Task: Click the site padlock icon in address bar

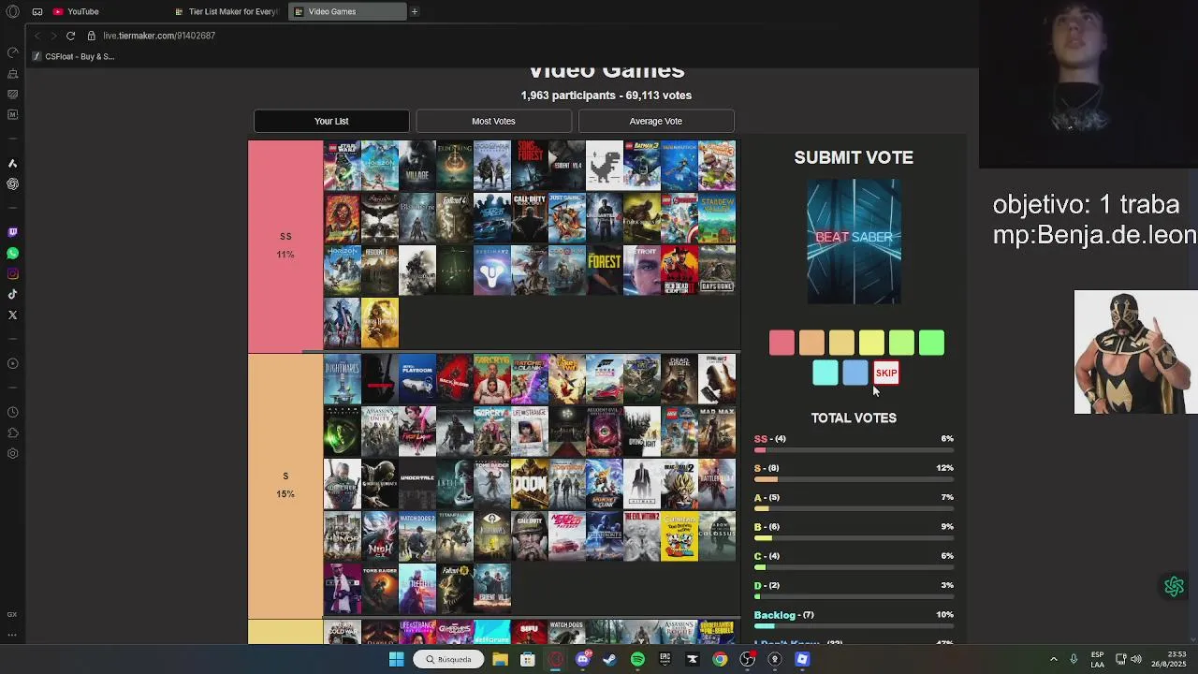Action: pos(91,36)
